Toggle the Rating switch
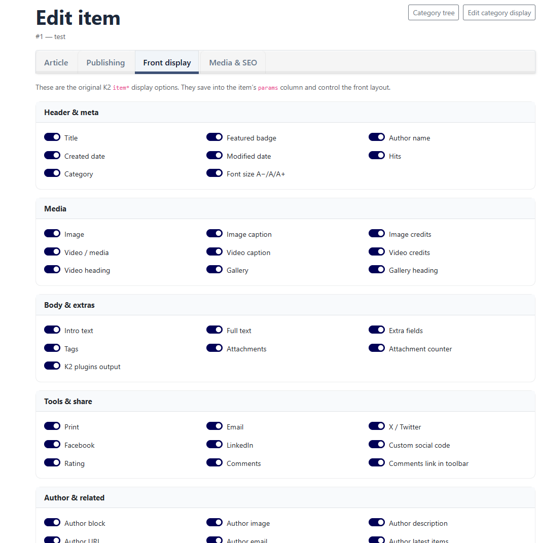Viewport: 538px width, 543px height. (52, 462)
